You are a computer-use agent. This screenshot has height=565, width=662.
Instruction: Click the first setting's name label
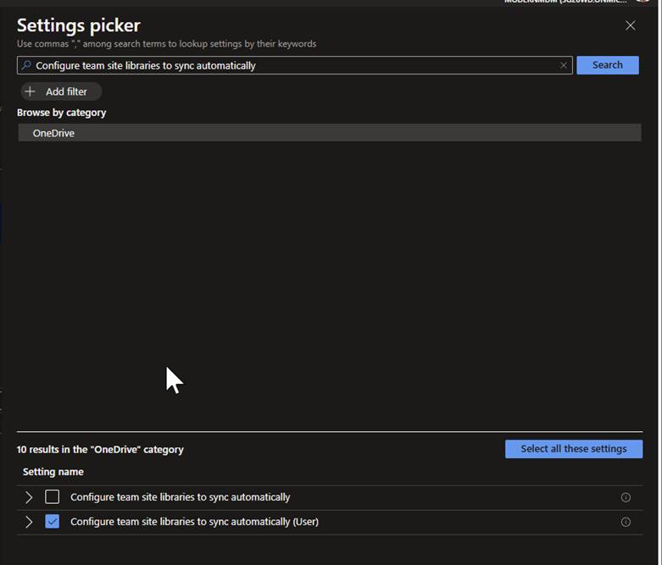(180, 497)
